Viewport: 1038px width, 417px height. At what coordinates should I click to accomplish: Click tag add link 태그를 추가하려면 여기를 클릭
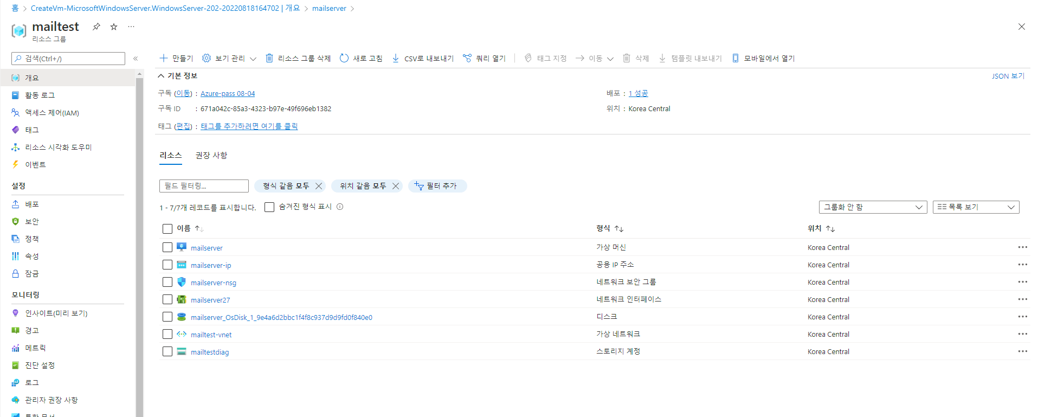click(x=249, y=126)
